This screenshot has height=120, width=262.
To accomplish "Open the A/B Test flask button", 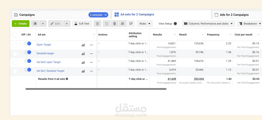I will (82, 23).
